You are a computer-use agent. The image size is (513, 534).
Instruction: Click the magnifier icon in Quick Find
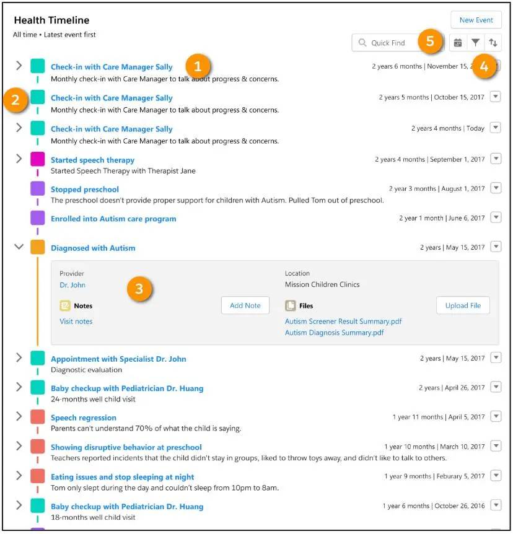[x=361, y=43]
